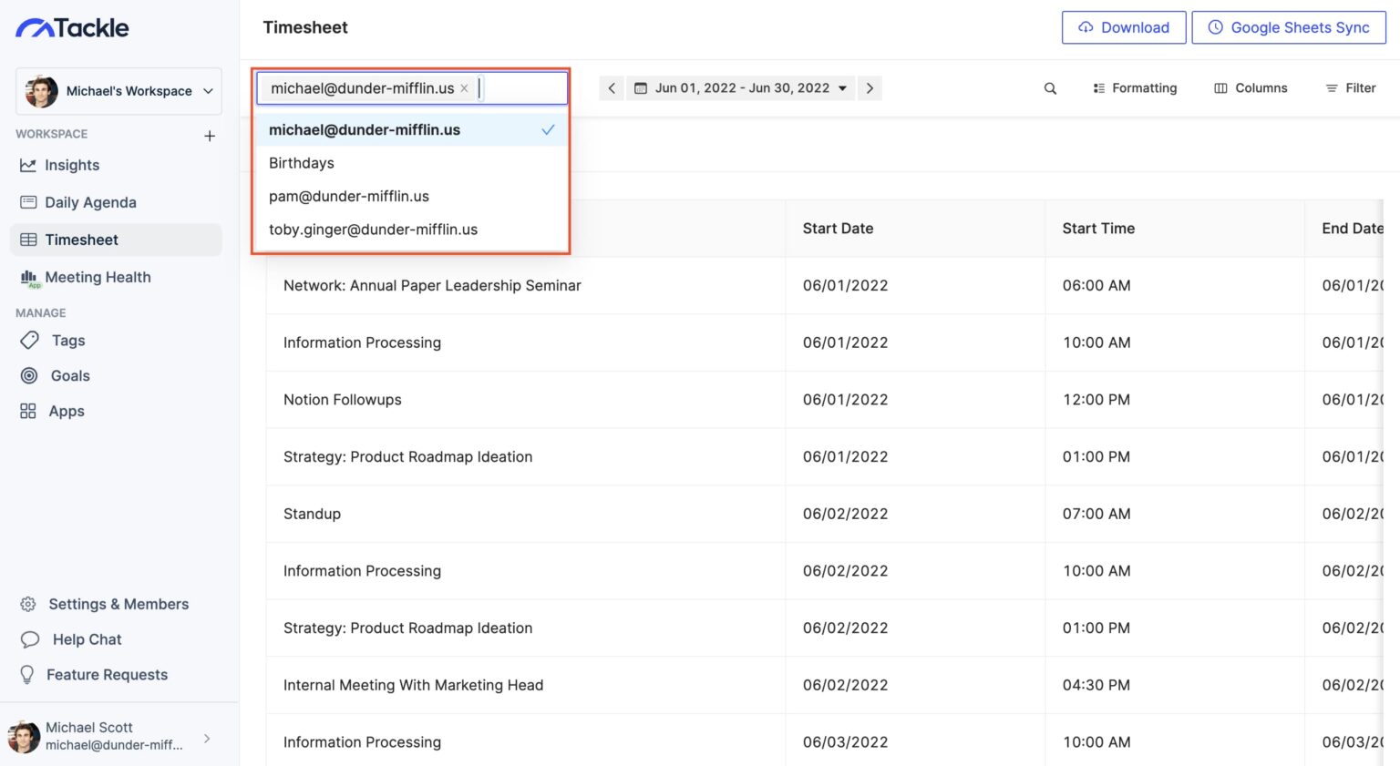
Task: Start Google Sheets Sync
Action: (x=1288, y=27)
